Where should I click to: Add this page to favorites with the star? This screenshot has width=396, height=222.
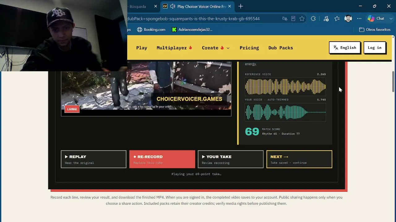(x=302, y=18)
